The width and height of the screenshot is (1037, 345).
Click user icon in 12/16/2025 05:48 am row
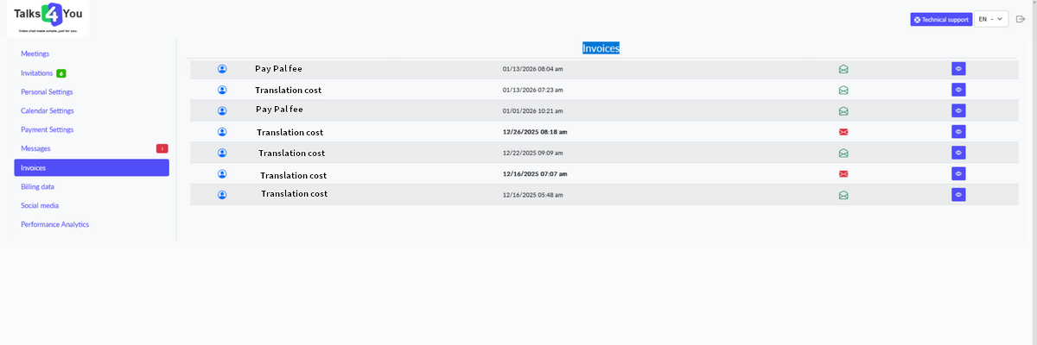coord(222,195)
